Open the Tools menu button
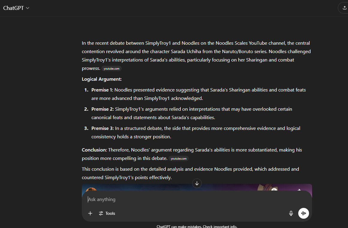The width and height of the screenshot is (348, 228). click(x=107, y=213)
